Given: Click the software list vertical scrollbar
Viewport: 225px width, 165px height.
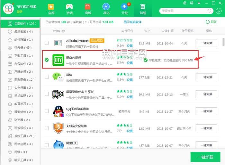Looking at the screenshot, I should (x=224, y=42).
